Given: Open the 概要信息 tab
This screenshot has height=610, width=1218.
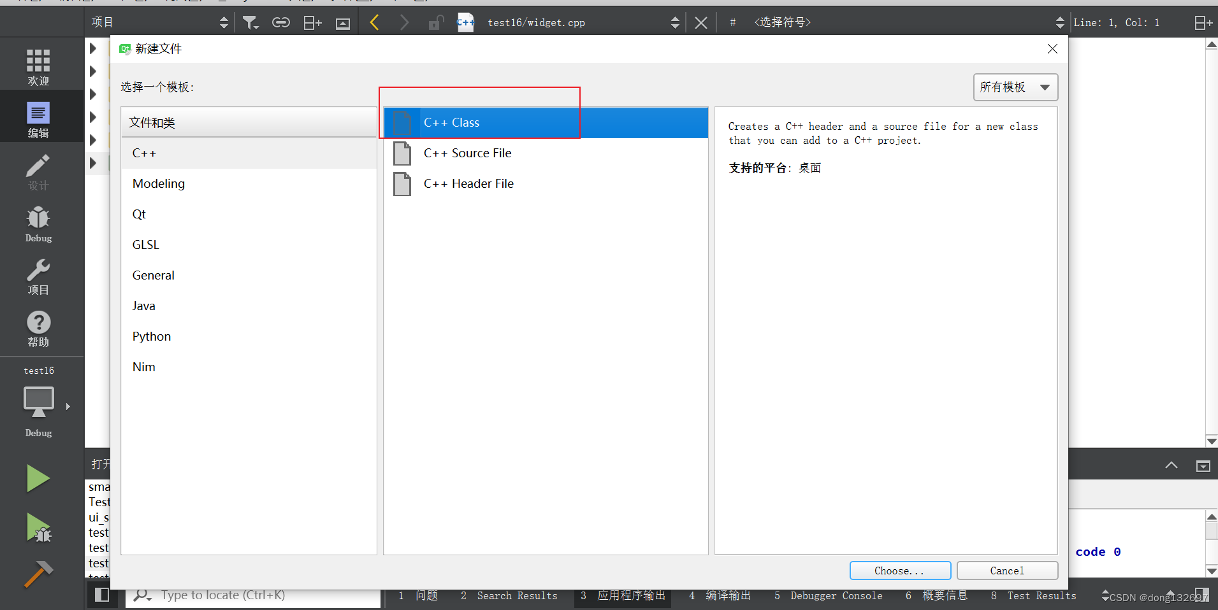Looking at the screenshot, I should click(x=937, y=596).
